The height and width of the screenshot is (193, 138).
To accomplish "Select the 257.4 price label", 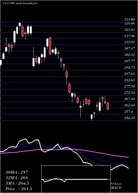I will point(128,112).
